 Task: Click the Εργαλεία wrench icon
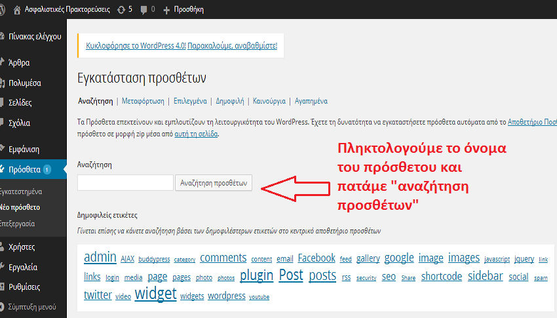point(2,266)
